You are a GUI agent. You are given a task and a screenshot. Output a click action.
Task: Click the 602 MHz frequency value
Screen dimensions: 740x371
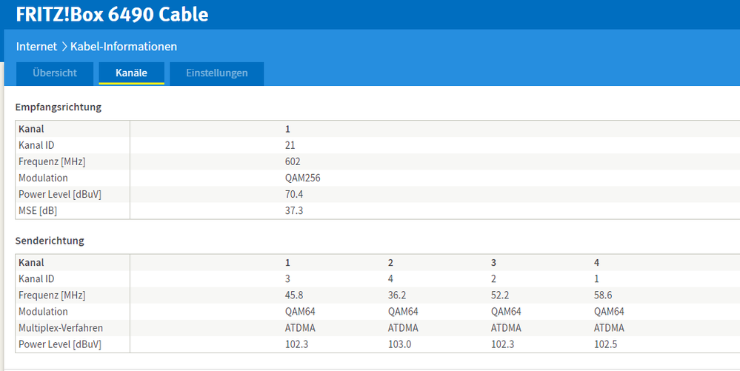(x=293, y=161)
